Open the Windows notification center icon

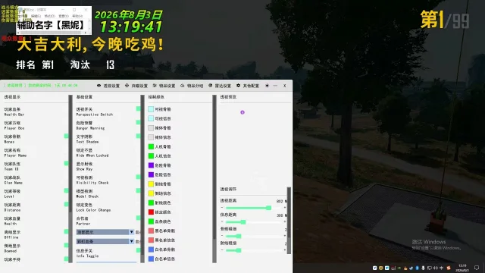[477, 268]
